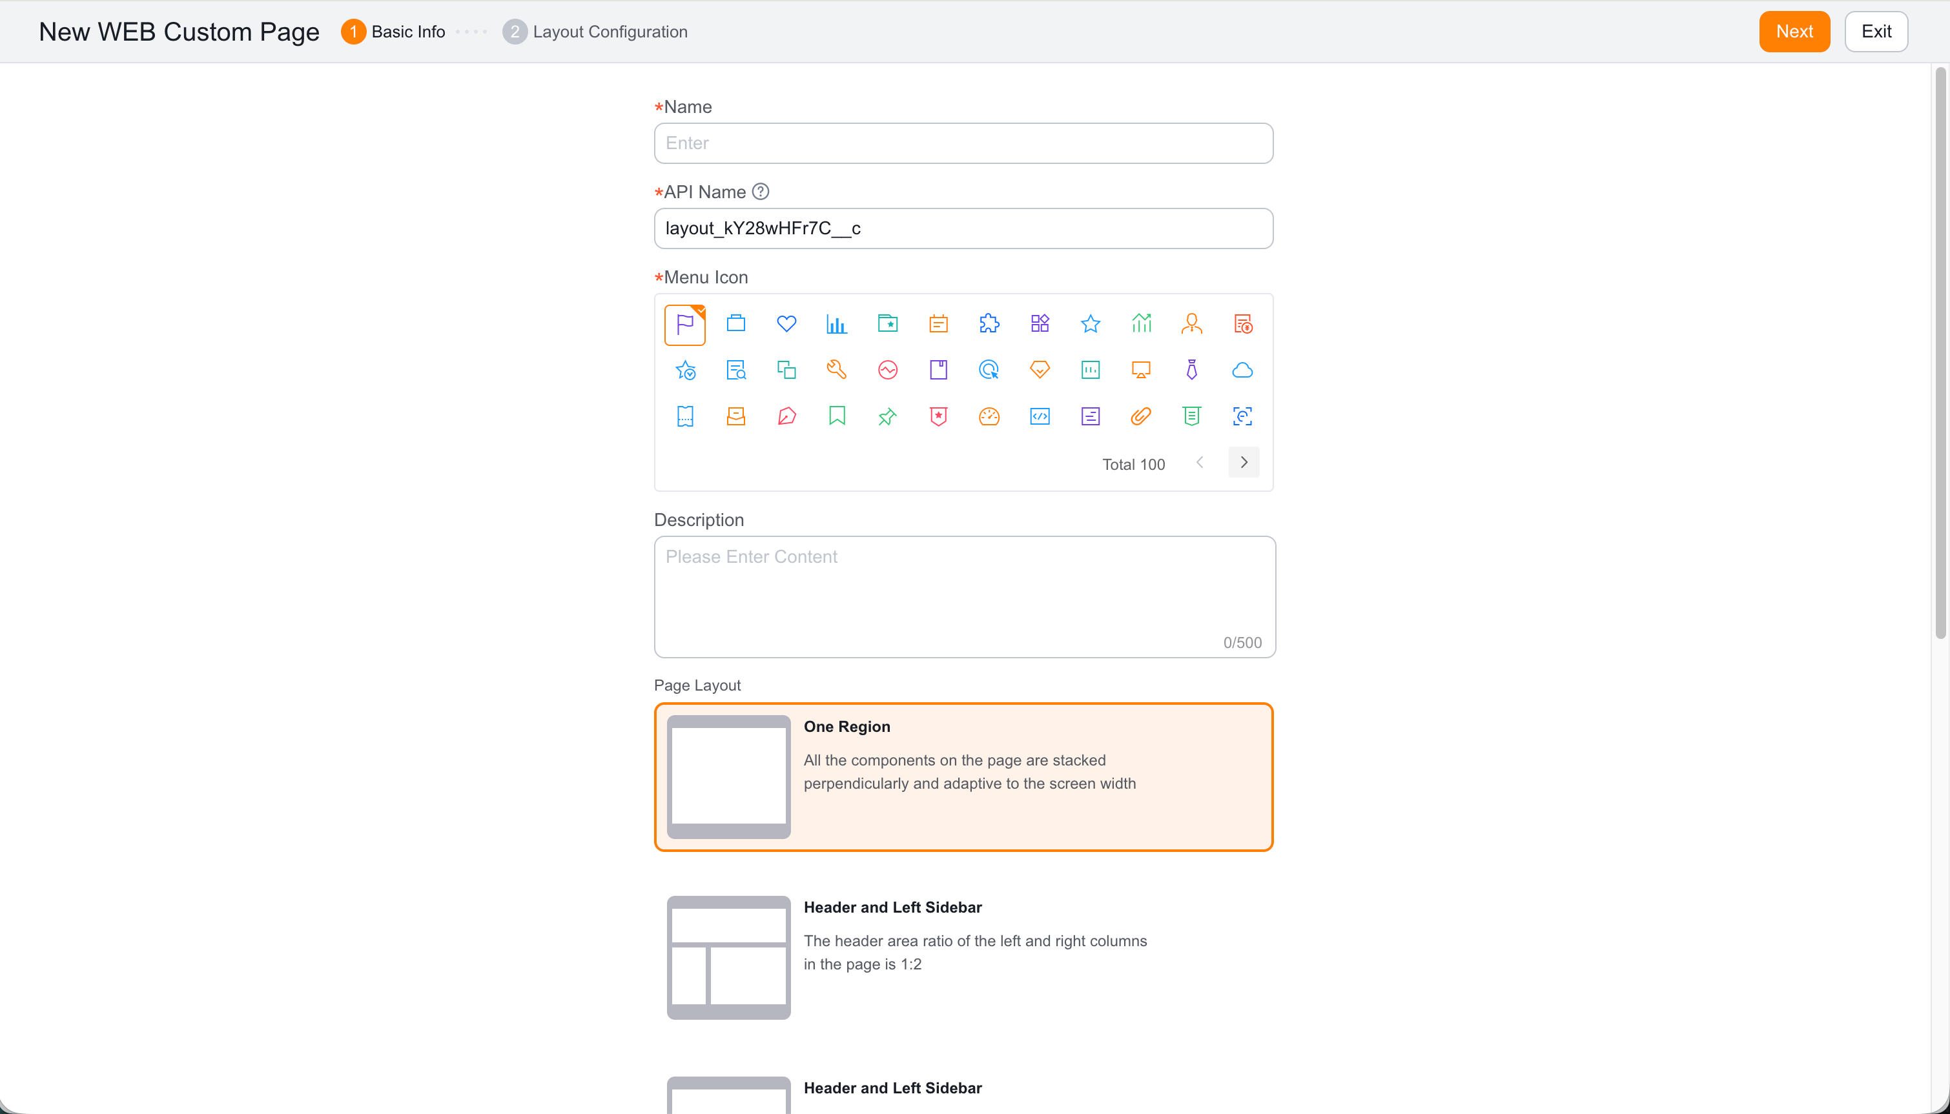Select the purple flag menu icon
This screenshot has width=1950, height=1114.
point(685,325)
